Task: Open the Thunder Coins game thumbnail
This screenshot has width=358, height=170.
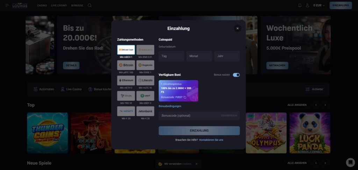Action: click(x=48, y=133)
